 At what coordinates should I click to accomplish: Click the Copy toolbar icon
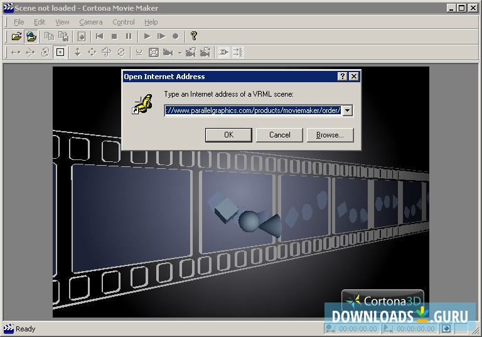click(x=49, y=36)
